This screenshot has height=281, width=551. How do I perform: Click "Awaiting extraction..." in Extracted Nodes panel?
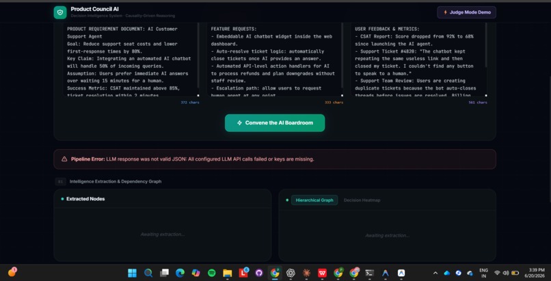tap(162, 235)
